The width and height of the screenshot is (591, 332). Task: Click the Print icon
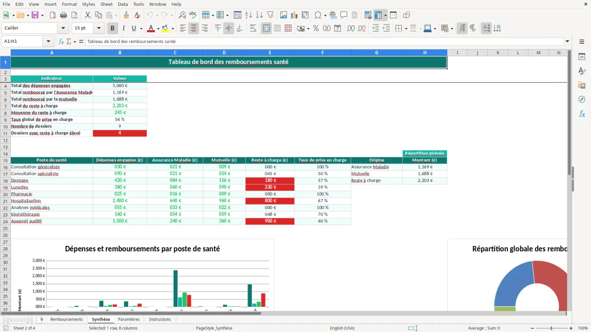[x=63, y=15]
